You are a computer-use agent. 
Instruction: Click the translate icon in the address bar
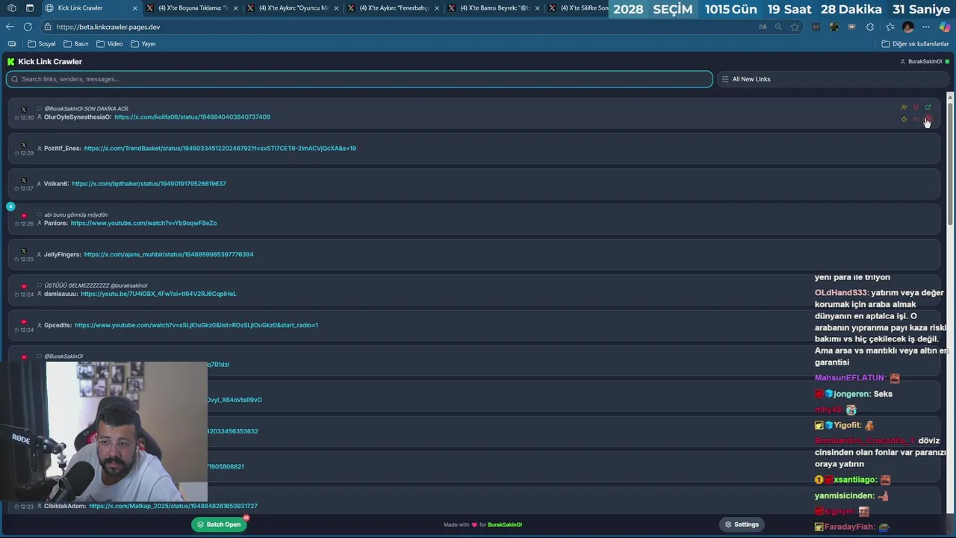click(763, 27)
